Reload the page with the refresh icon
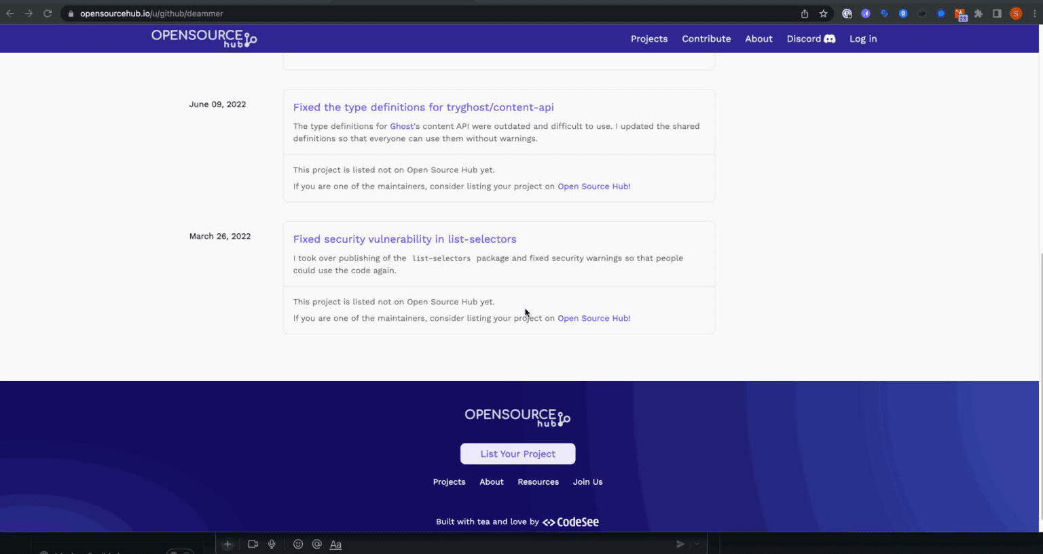Screen dimensions: 1043x554 [48, 14]
